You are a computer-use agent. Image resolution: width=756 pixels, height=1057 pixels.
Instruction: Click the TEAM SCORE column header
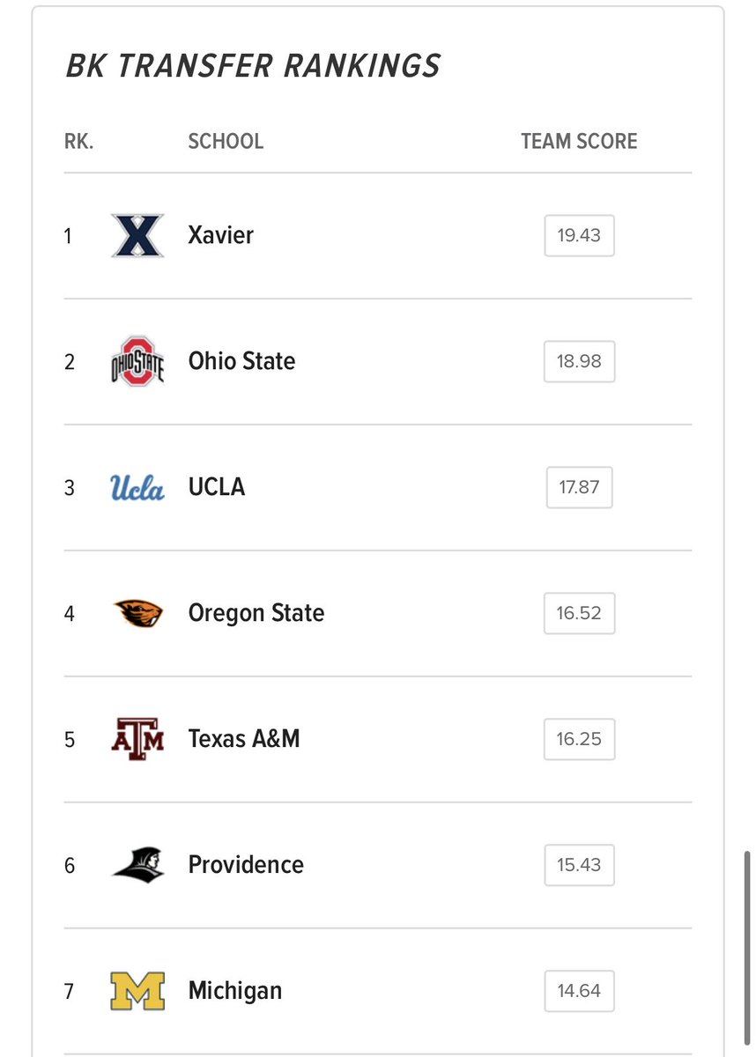[x=579, y=141]
